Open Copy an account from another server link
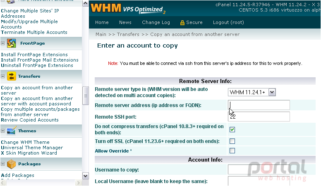 tap(37, 90)
